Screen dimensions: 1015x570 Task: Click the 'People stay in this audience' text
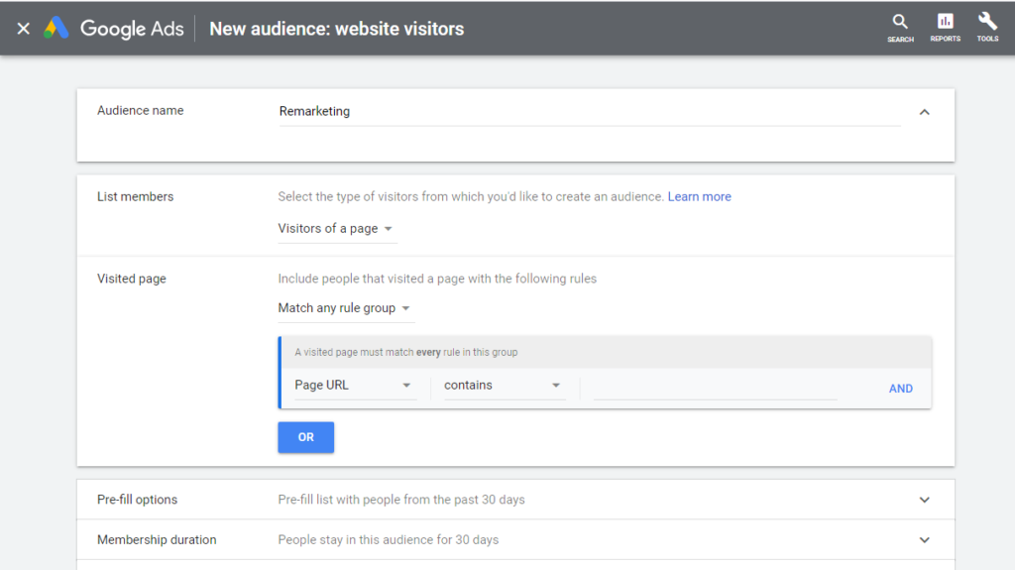point(389,540)
